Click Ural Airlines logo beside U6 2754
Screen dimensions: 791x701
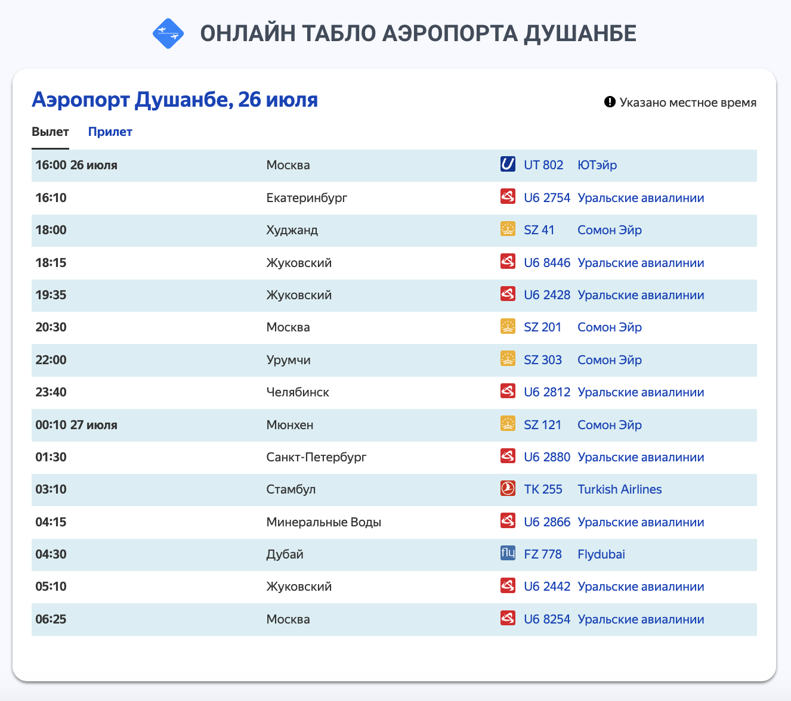(x=508, y=197)
